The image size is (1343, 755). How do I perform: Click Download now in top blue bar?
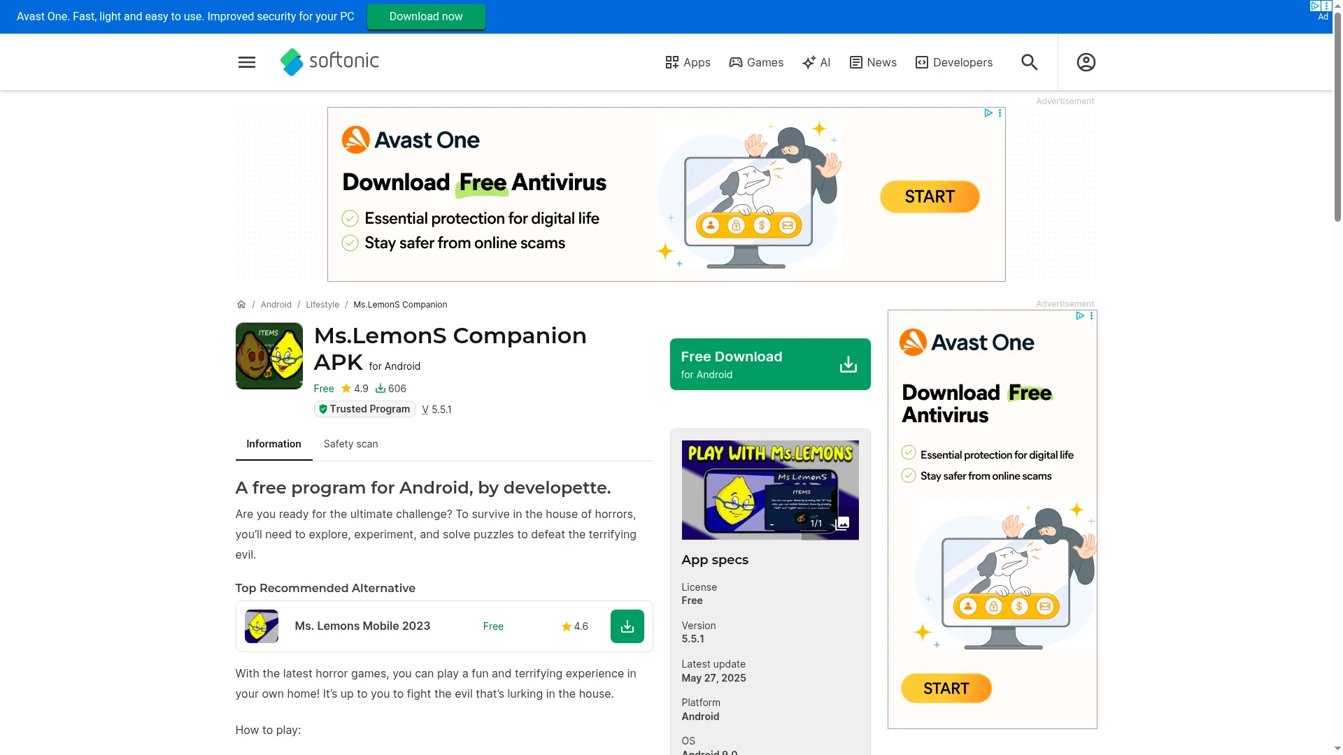[x=426, y=17]
